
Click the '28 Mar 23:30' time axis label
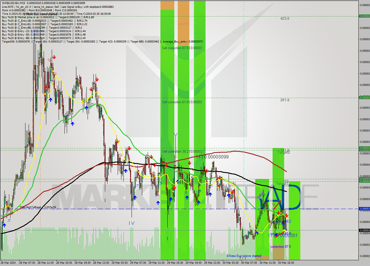101,263
